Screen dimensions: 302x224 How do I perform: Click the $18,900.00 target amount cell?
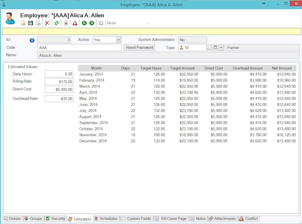(189, 135)
